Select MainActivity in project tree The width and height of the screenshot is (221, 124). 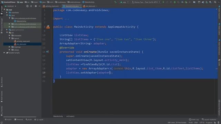pyautogui.click(x=20, y=21)
